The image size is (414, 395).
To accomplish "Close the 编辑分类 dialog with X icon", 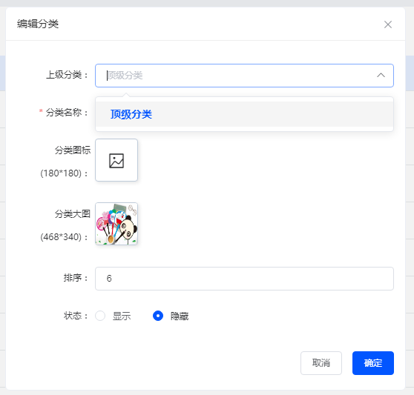I will pos(387,24).
